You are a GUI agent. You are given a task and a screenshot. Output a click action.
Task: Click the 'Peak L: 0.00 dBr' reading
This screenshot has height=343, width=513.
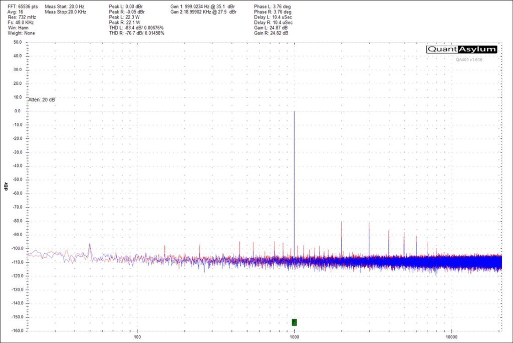[x=126, y=7]
